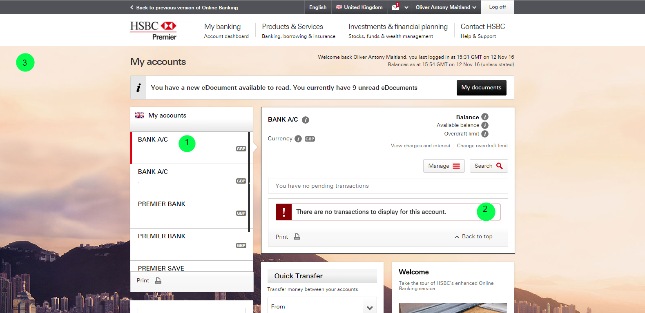Click 'You have no pending transactions' text
645x313 pixels.
tap(322, 186)
